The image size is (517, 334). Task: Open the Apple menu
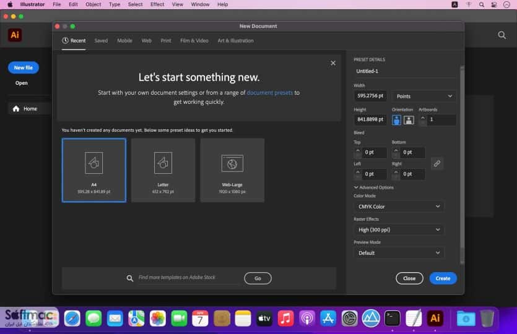(x=10, y=4)
